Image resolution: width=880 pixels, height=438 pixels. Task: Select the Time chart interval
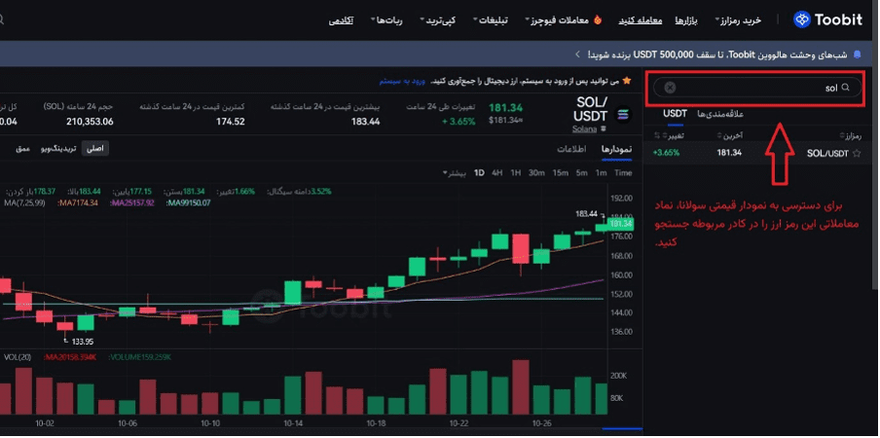623,172
